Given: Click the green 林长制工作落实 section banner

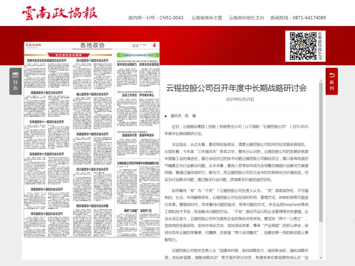Looking at the screenshot, I should click(138, 55).
